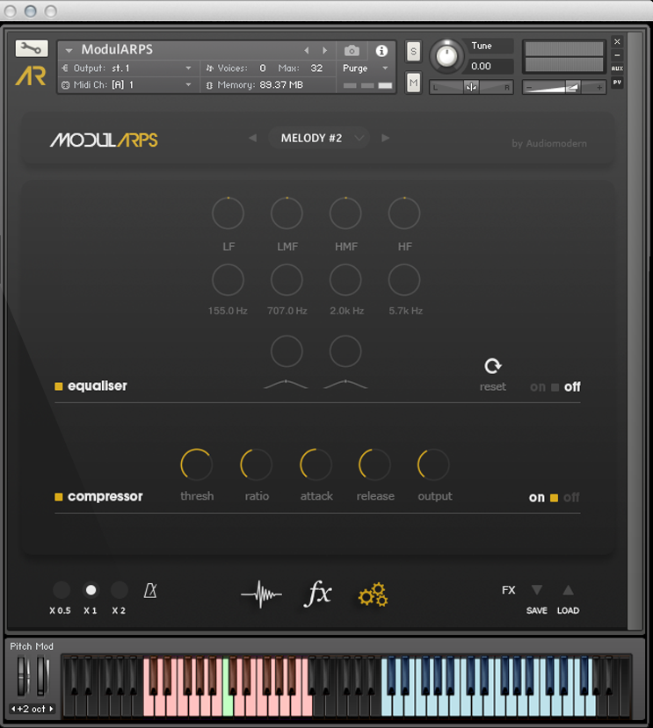Mute the instrument with M button

pyautogui.click(x=413, y=83)
